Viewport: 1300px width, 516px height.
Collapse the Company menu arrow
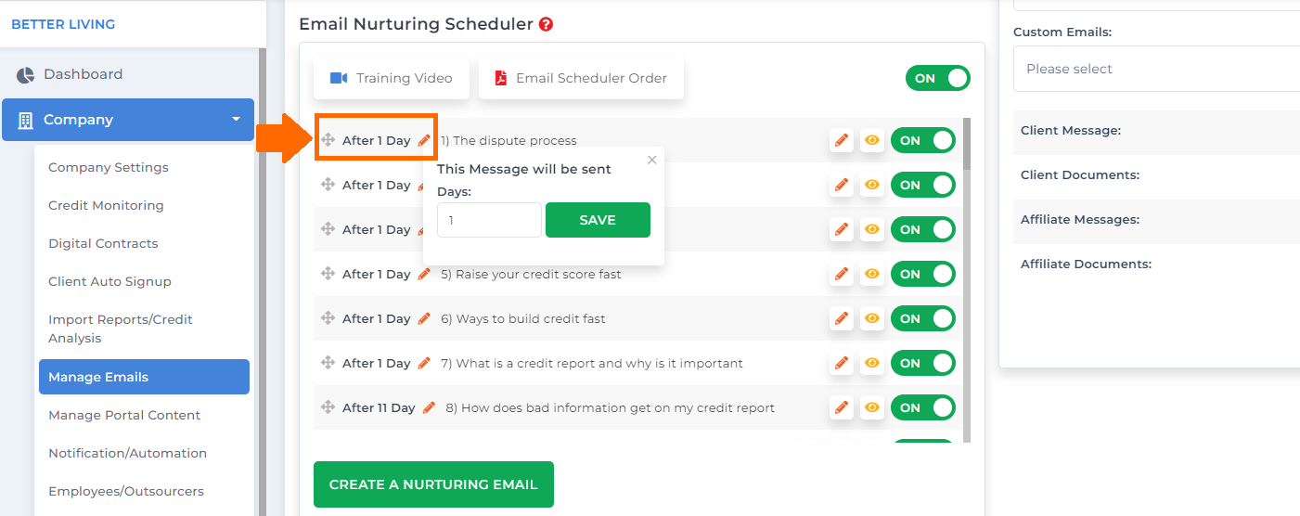coord(236,120)
